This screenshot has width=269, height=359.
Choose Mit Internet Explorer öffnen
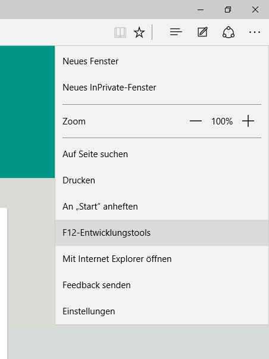pyautogui.click(x=162, y=259)
